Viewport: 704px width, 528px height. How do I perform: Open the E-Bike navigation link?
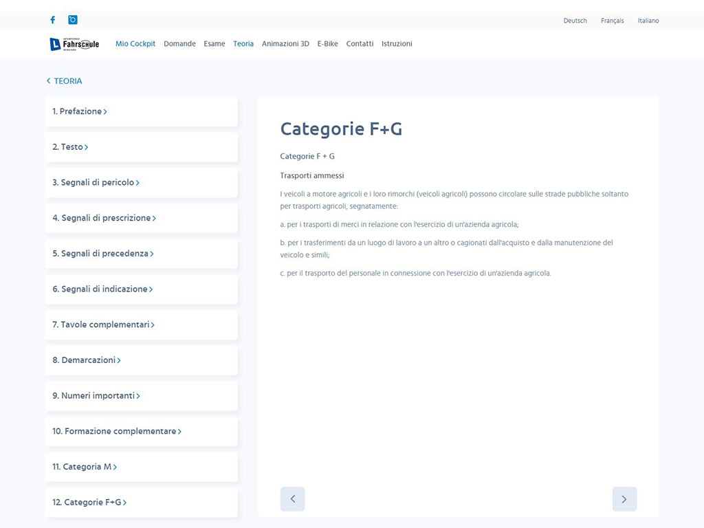pos(327,44)
